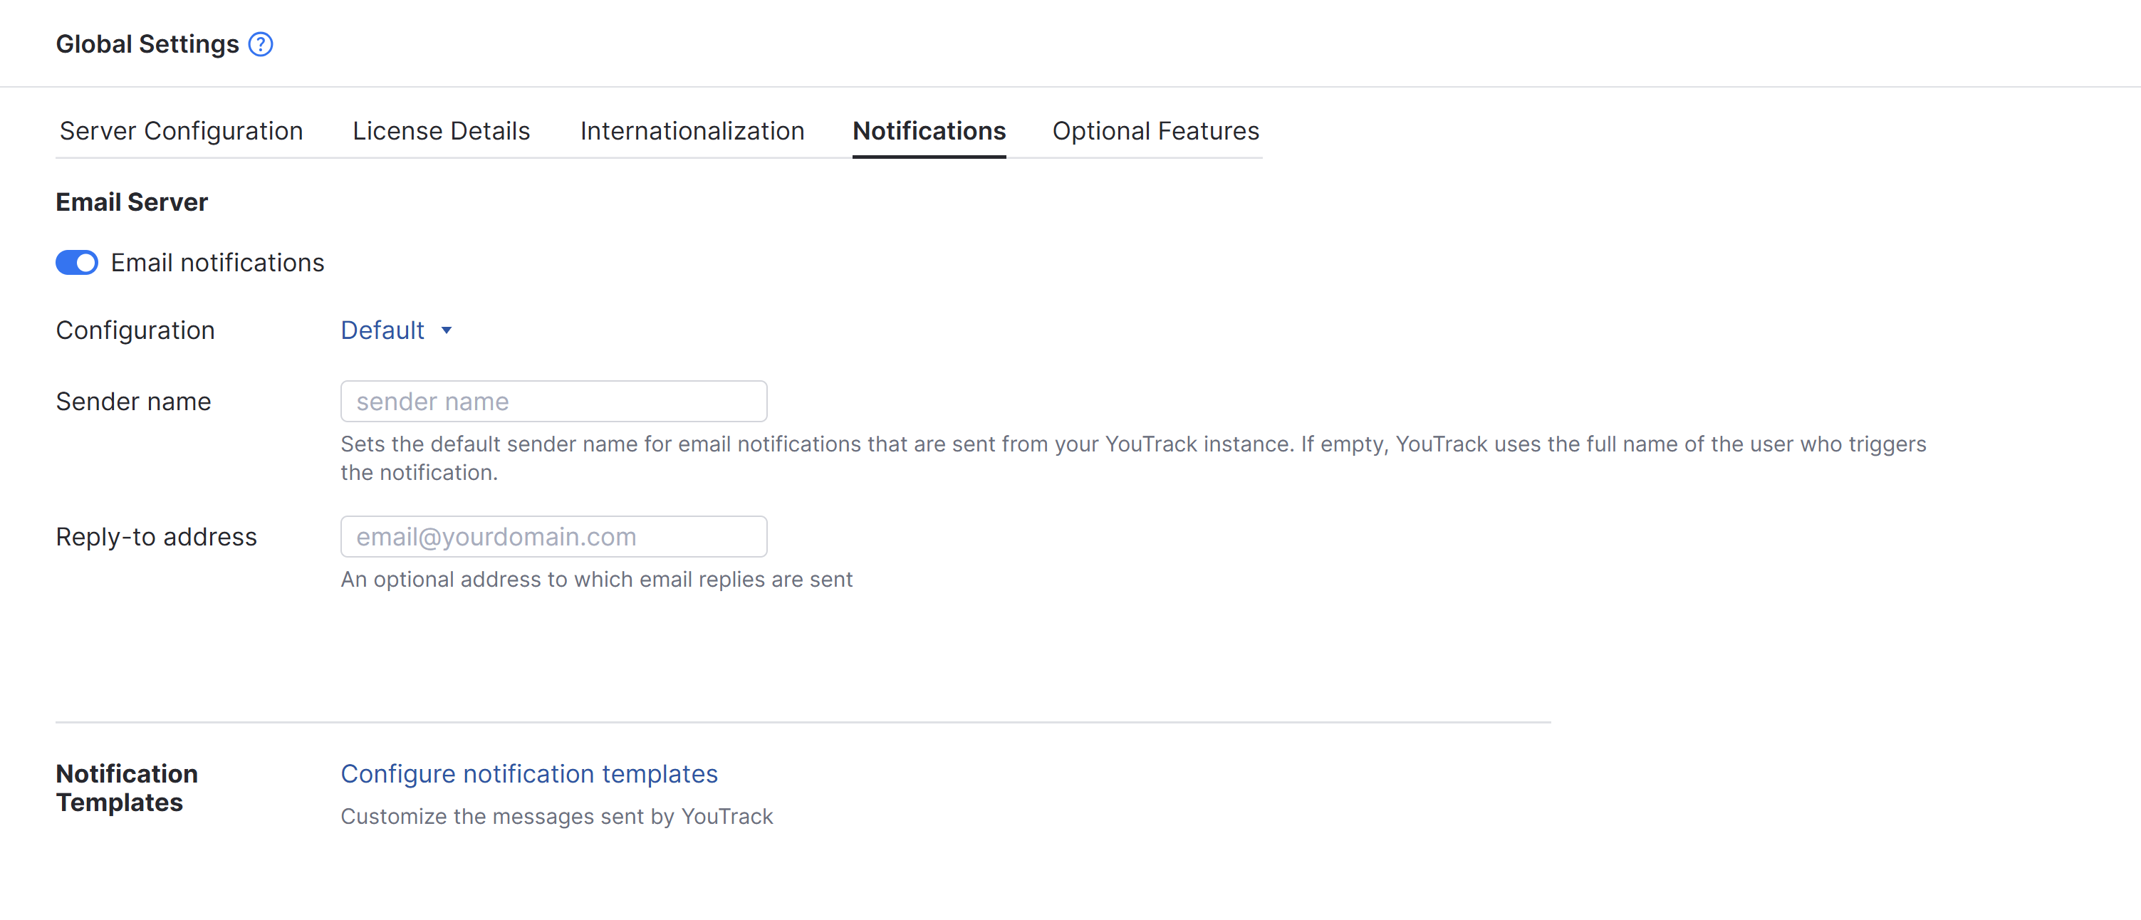Click the blue question mark beside Global Settings
The height and width of the screenshot is (920, 2141).
(x=260, y=44)
